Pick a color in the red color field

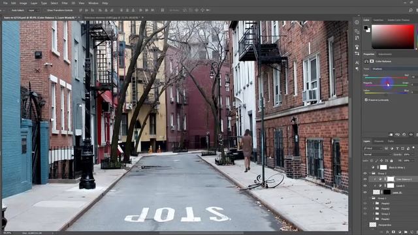click(393, 37)
